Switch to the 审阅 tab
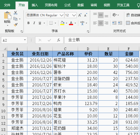The height and width of the screenshot is (135, 140). (94, 5)
